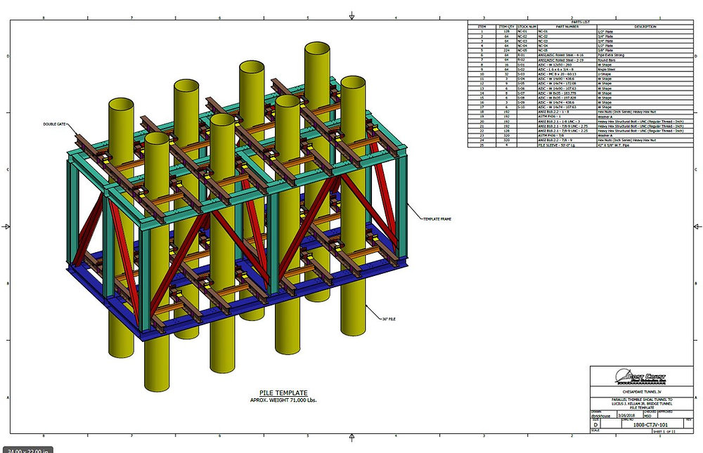Select the underlined PILE TEMPLATE title

[x=284, y=393]
